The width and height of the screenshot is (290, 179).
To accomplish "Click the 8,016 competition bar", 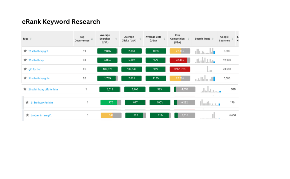I will 185,115.
